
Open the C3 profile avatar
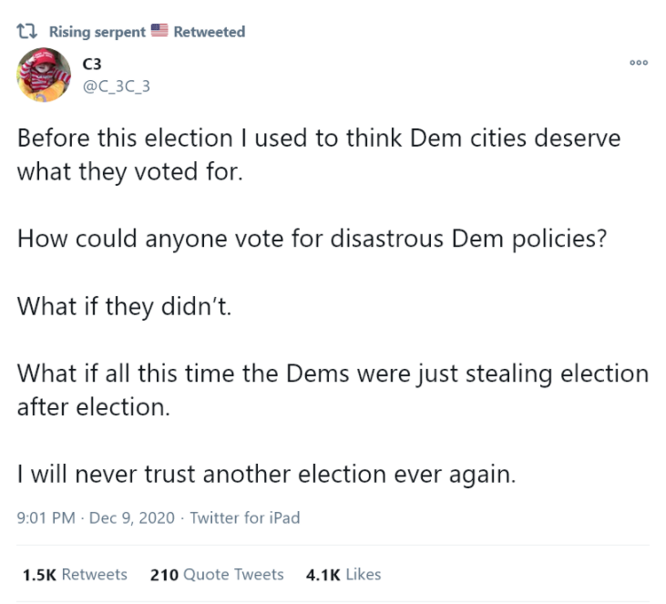[43, 75]
